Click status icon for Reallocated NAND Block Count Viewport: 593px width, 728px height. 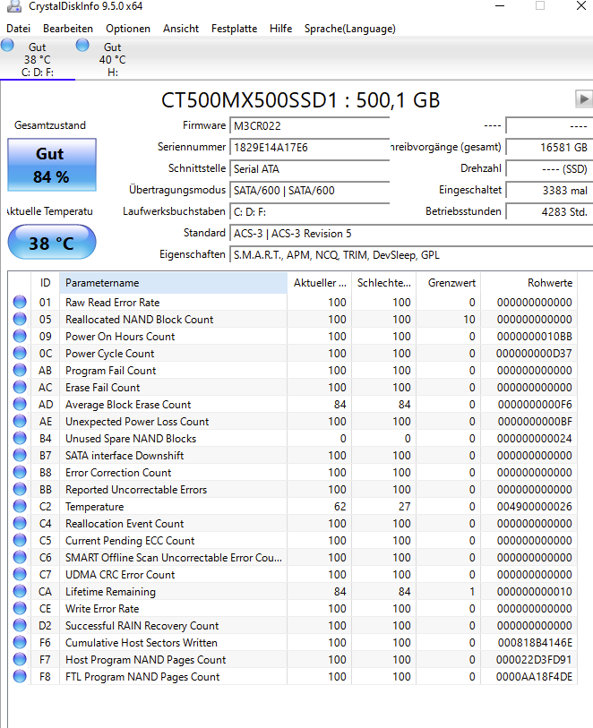click(x=20, y=320)
